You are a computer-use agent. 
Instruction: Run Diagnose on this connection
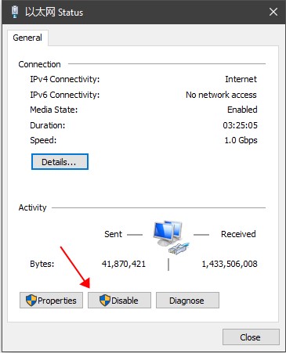click(187, 301)
